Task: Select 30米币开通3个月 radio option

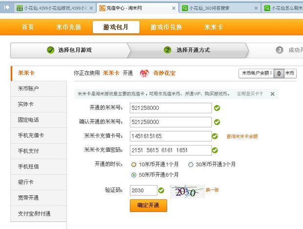Action: [x=191, y=165]
